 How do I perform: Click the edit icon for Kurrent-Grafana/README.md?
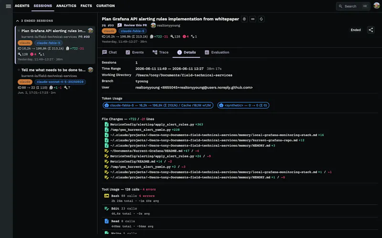pos(106,151)
